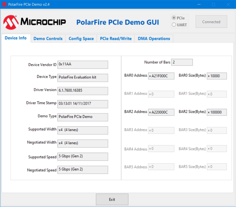Screen dimensions: 236x207
Task: Click the Driver Time Stamp field
Action: (83, 104)
